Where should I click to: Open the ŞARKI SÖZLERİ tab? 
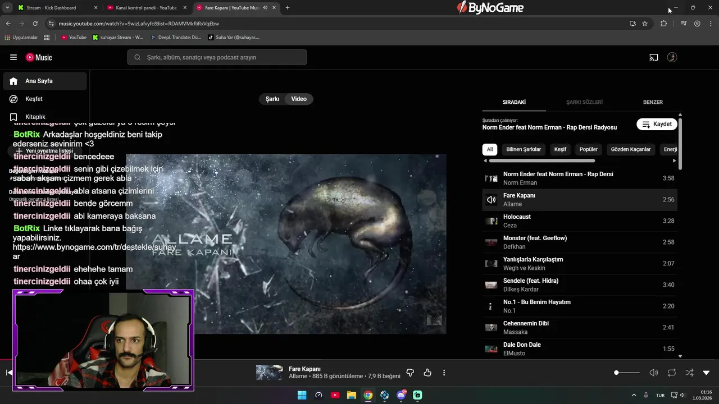click(x=584, y=102)
